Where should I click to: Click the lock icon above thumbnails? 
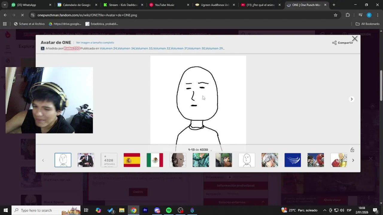(352, 150)
